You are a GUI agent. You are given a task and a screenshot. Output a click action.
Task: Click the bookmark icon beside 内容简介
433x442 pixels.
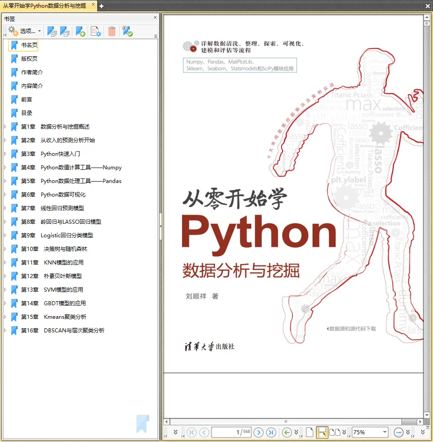pos(14,86)
